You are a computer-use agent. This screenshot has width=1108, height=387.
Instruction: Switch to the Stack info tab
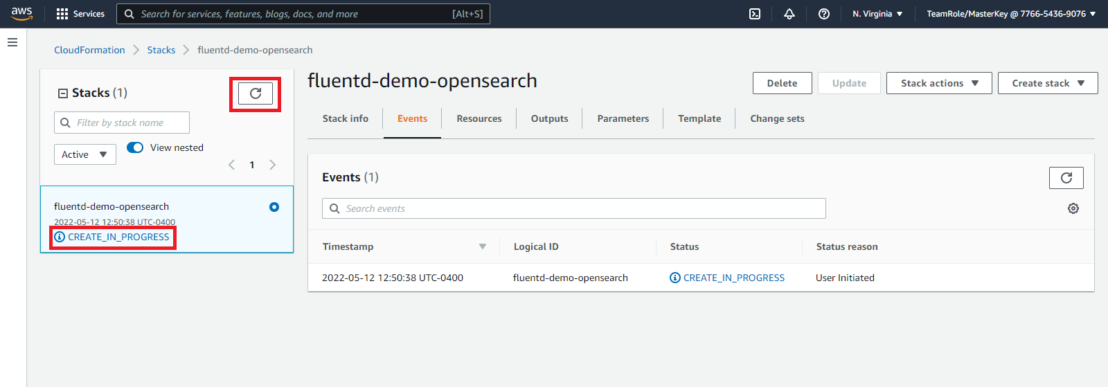point(346,118)
